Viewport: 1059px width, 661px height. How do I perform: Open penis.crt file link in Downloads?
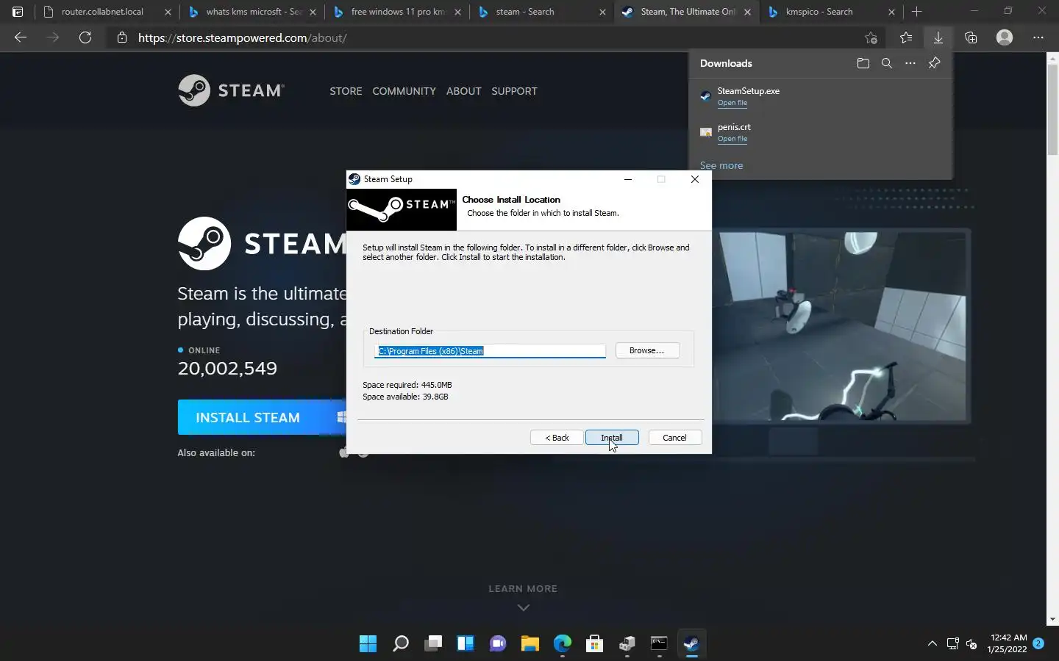point(732,139)
